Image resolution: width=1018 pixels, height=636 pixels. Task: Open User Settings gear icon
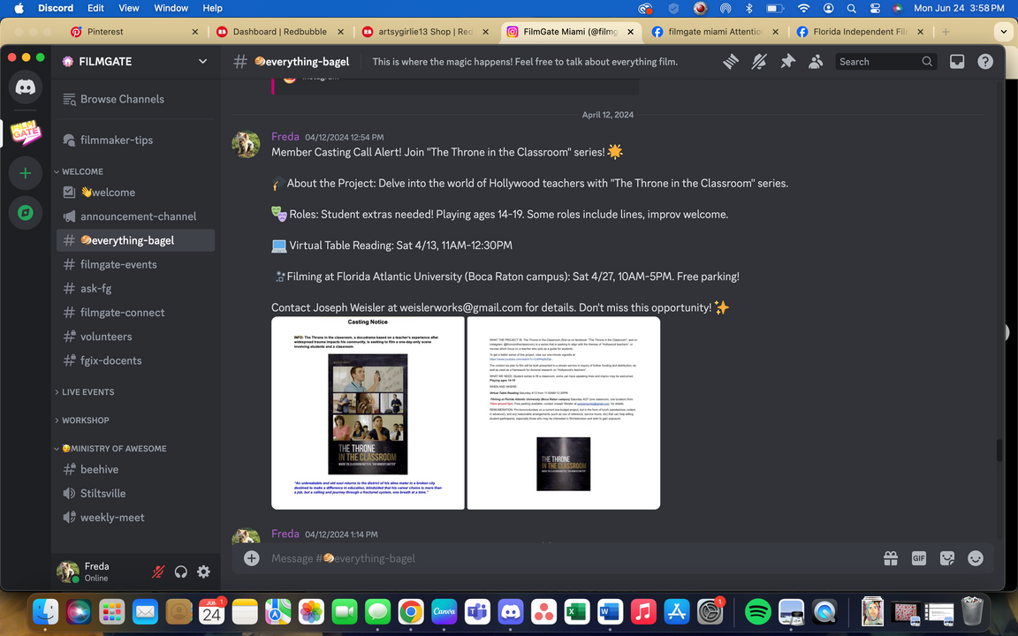(x=203, y=572)
